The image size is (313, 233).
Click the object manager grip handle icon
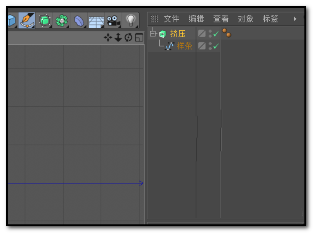(x=154, y=19)
